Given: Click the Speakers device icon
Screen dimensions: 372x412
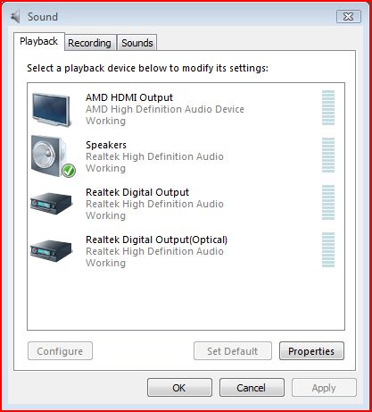Looking at the screenshot, I should pos(51,156).
